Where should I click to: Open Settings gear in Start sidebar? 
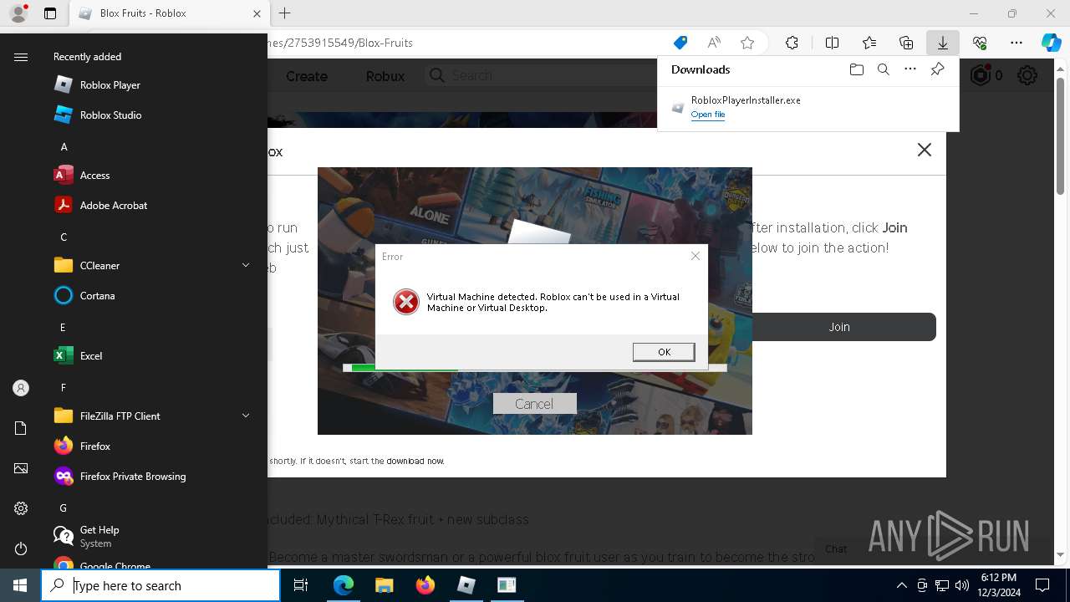pyautogui.click(x=21, y=508)
